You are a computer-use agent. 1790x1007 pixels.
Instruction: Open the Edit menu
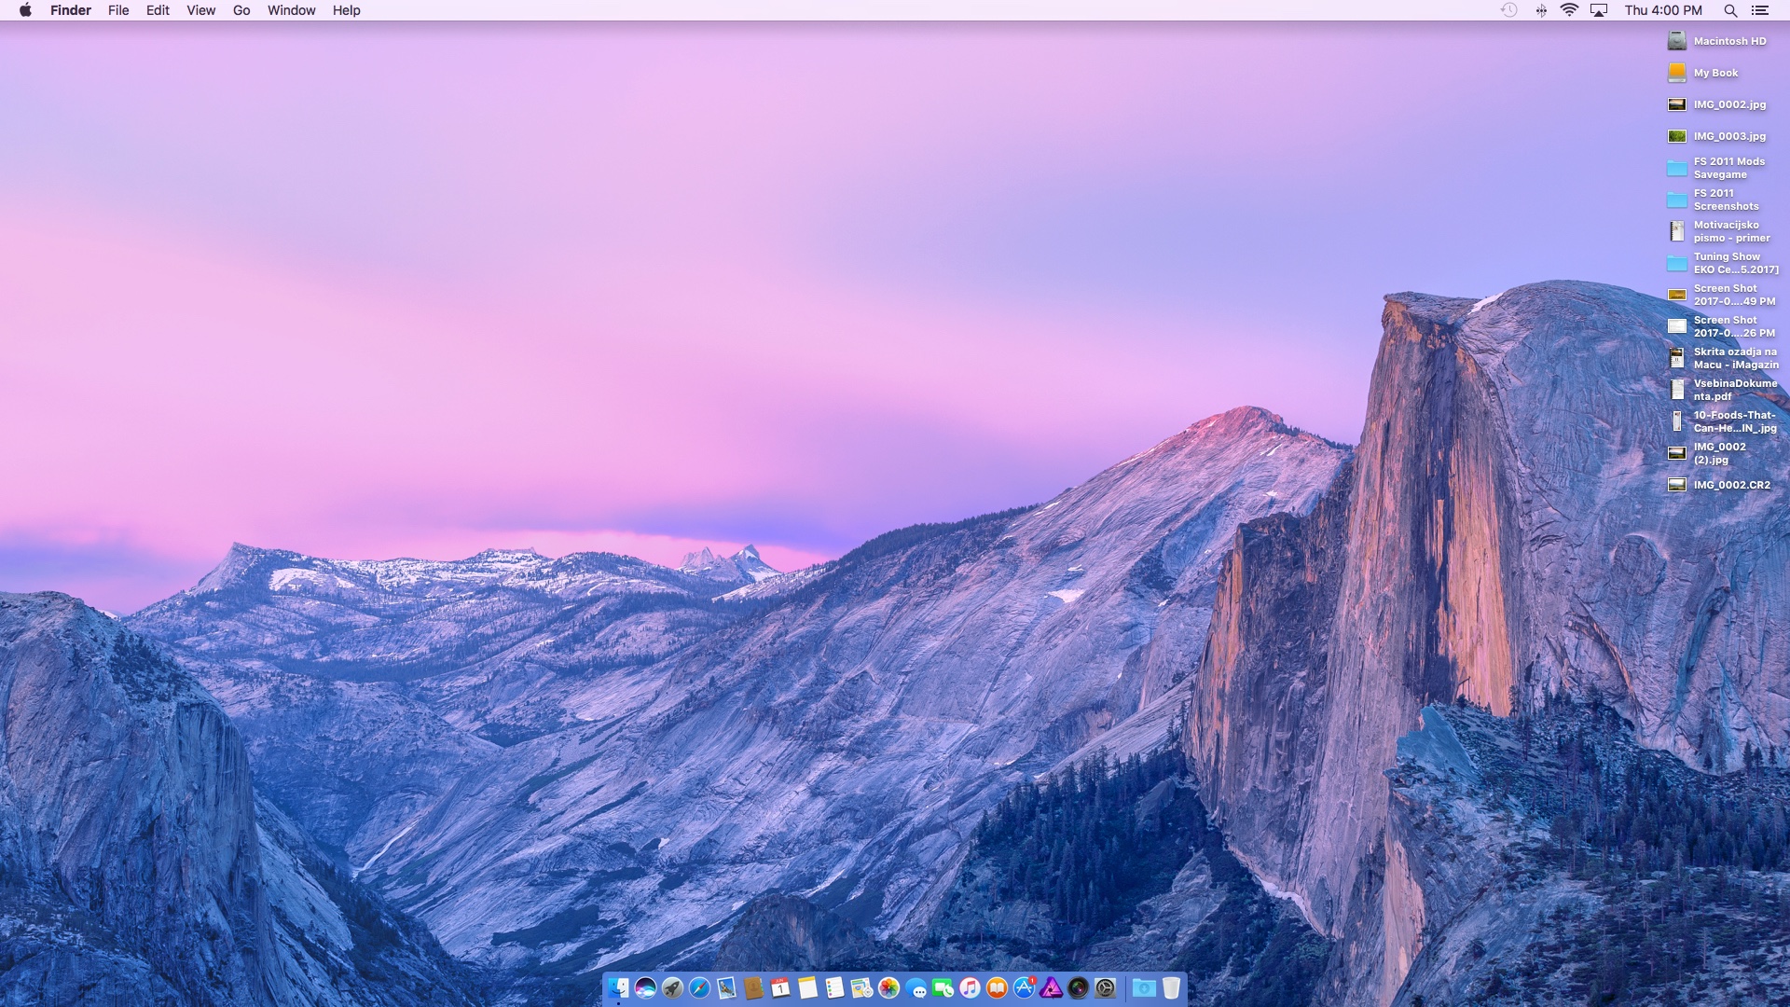(158, 10)
